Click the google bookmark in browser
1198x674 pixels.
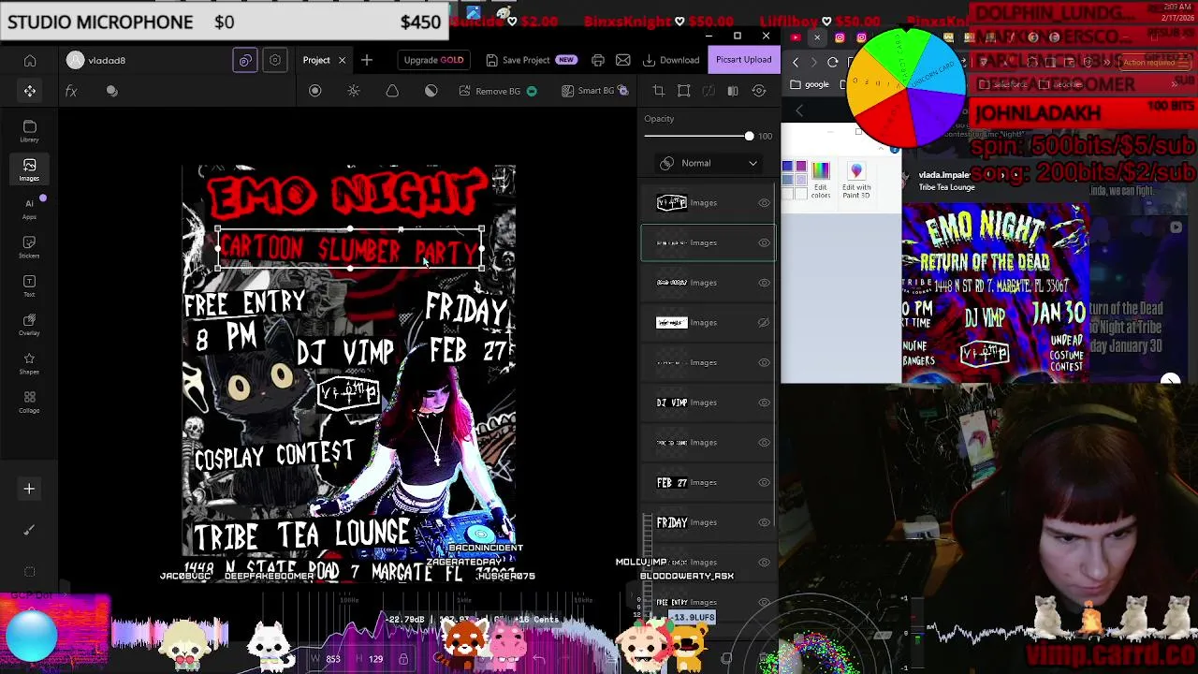point(810,84)
